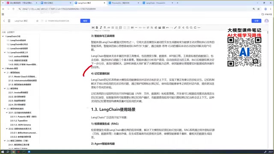Collapse the '2.3.1' outline subsection
The image size is (274, 154).
point(7,113)
